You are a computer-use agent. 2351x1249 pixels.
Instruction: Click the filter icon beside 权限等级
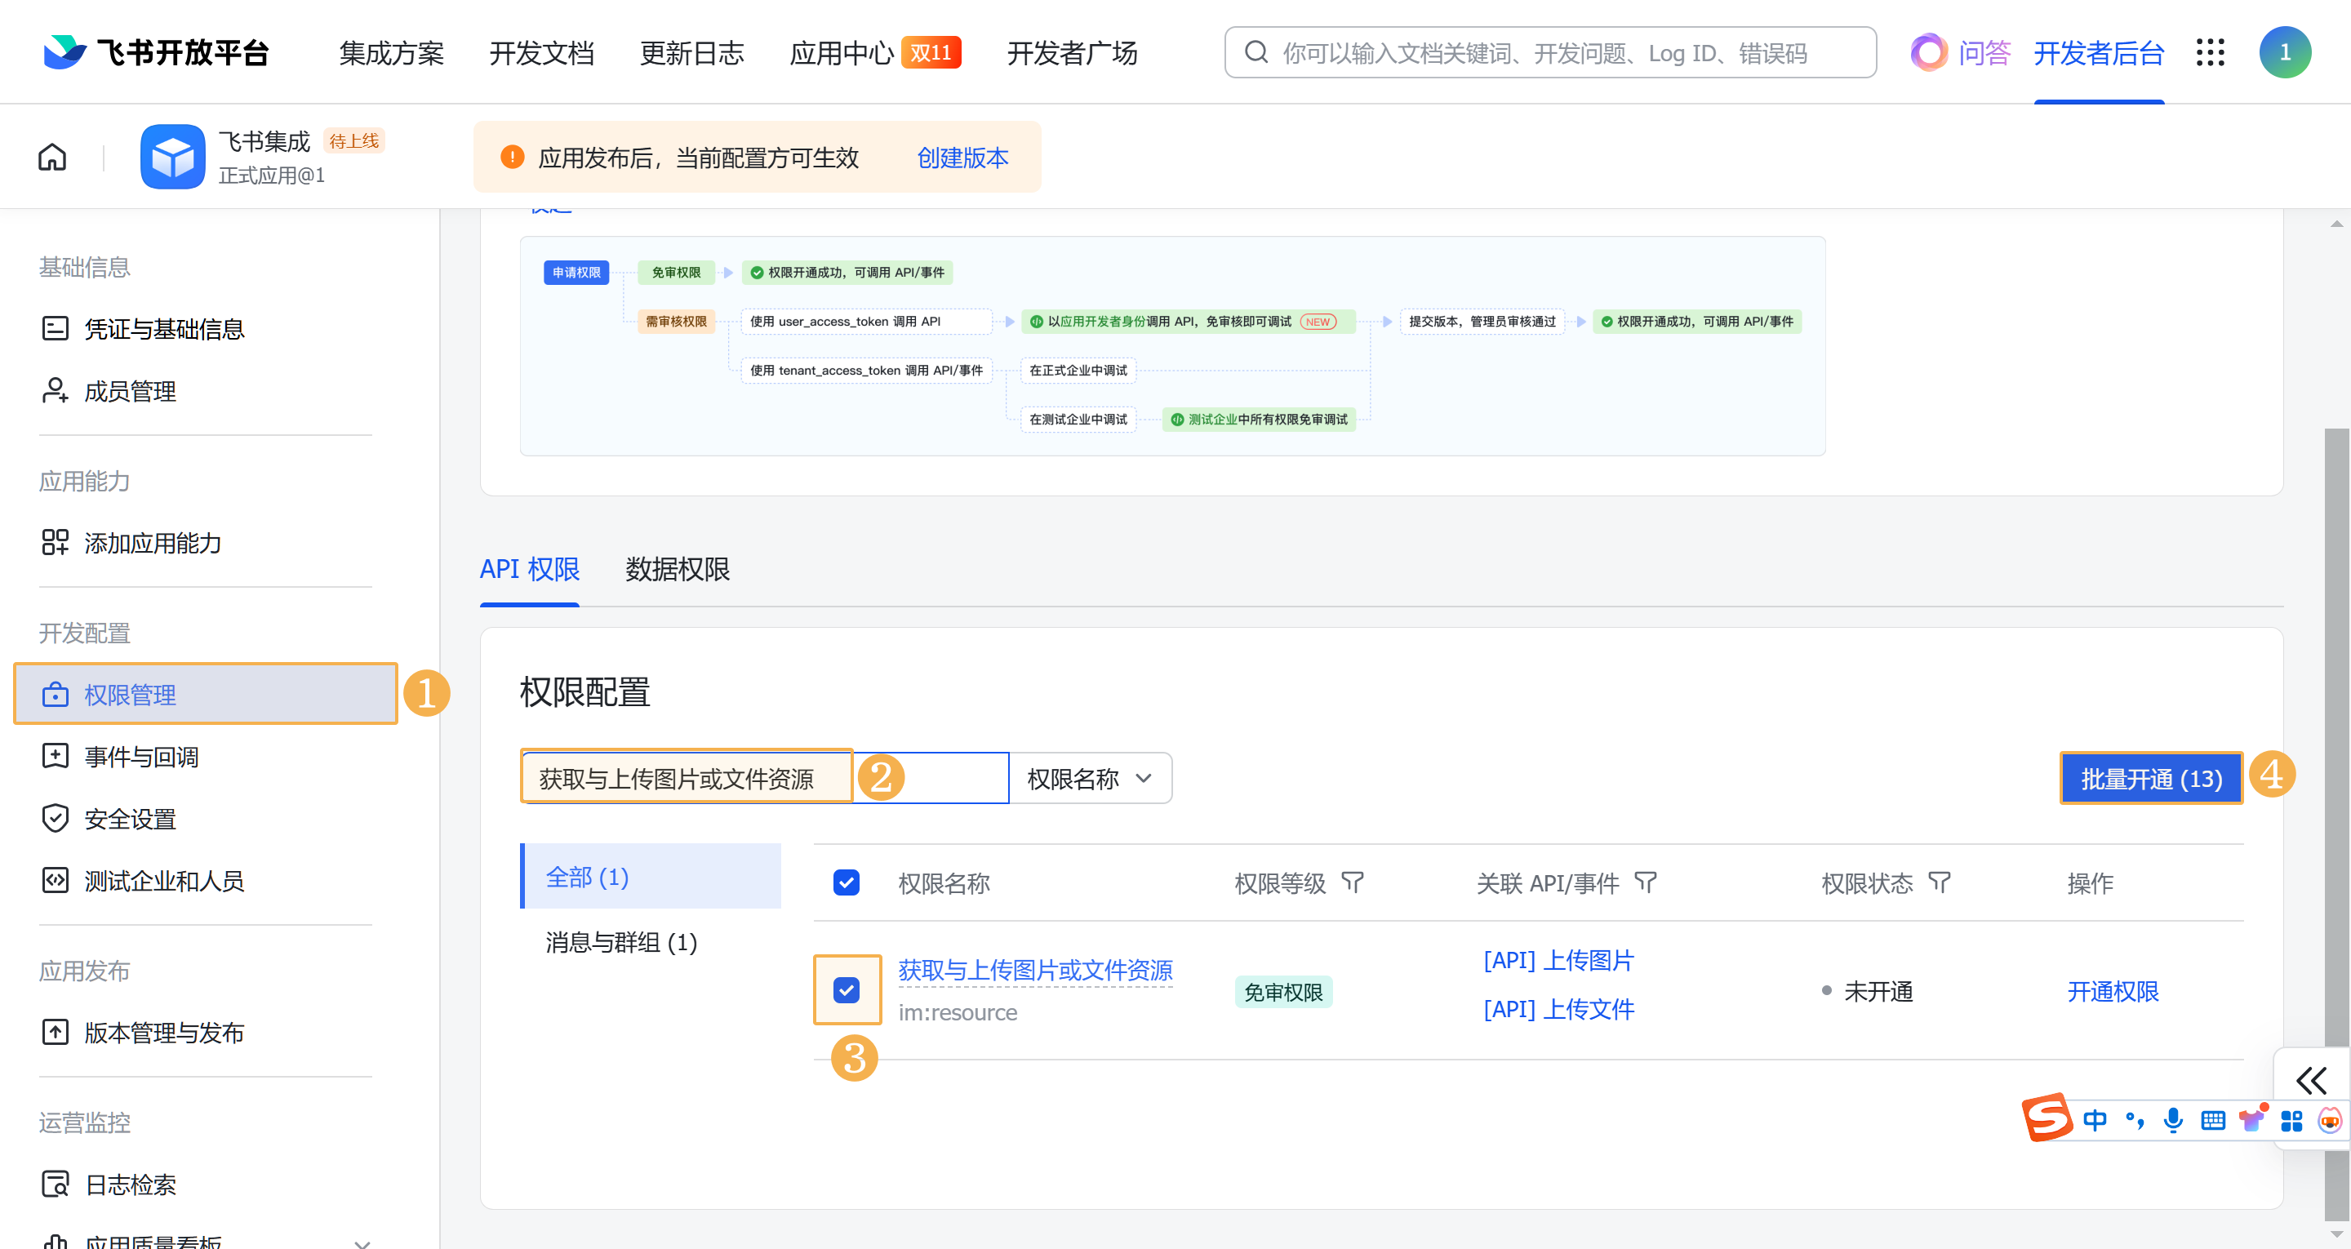pyautogui.click(x=1353, y=882)
